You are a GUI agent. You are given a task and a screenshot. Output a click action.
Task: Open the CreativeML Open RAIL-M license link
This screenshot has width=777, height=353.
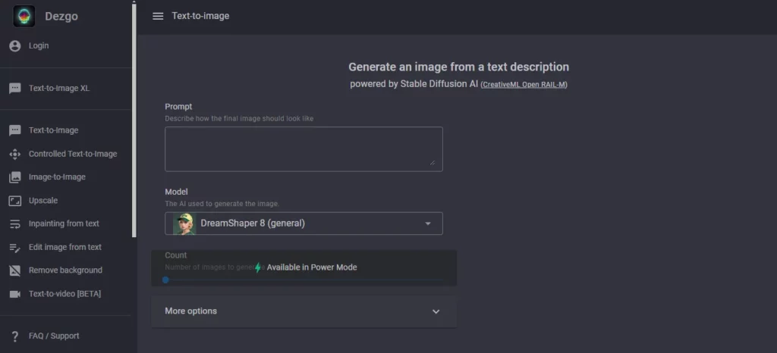(x=524, y=85)
